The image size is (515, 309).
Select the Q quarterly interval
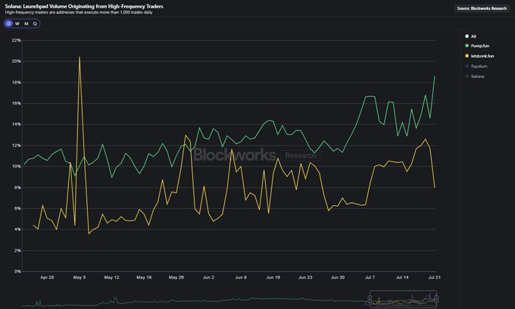[x=35, y=23]
